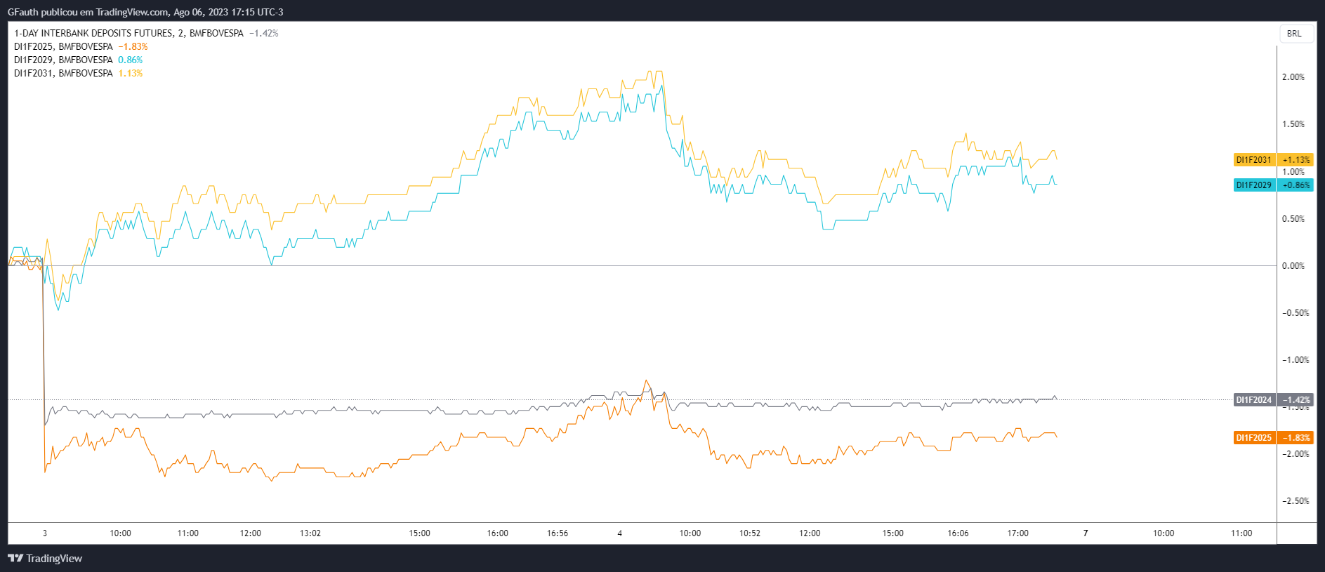Select the DI1F2031, BMFBOVESPA legend row
The height and width of the screenshot is (572, 1325).
click(78, 73)
